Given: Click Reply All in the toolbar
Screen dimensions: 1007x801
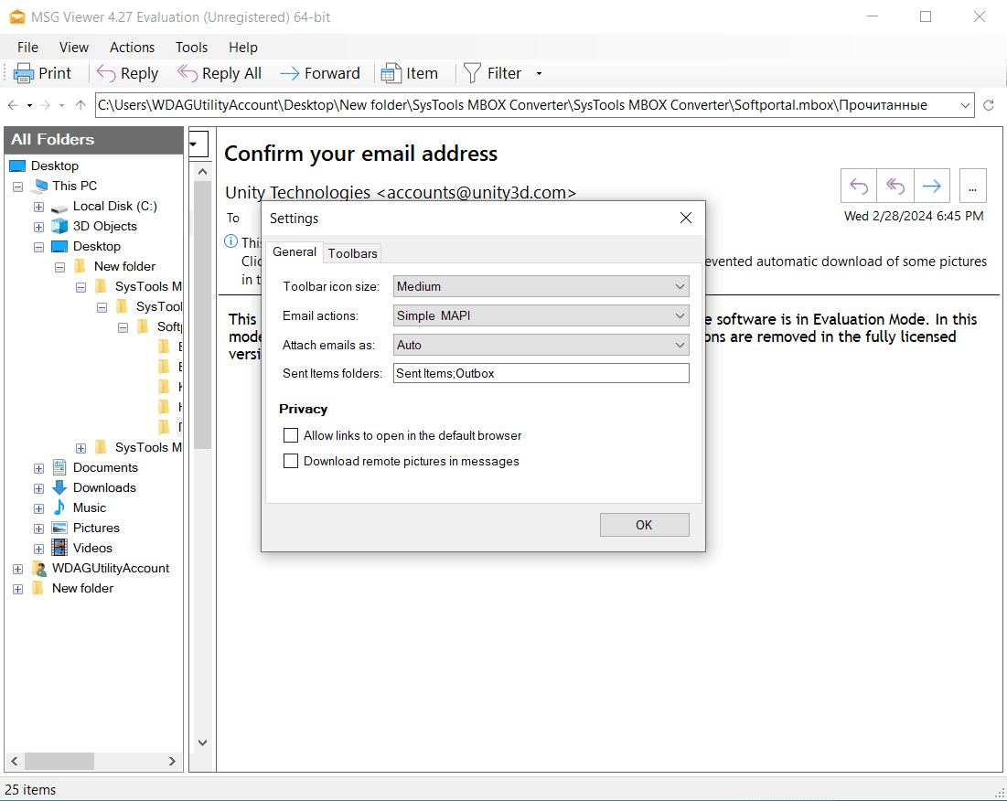Looking at the screenshot, I should (x=219, y=73).
